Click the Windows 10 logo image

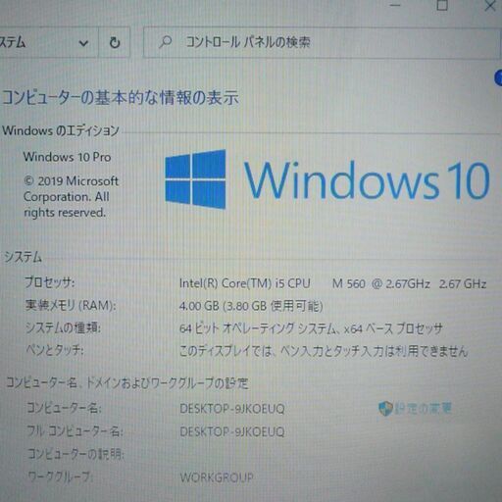(327, 179)
